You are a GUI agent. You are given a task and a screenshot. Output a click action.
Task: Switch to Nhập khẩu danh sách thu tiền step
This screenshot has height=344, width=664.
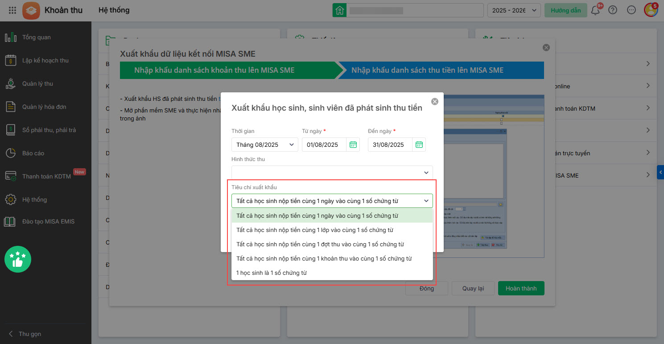(441, 70)
